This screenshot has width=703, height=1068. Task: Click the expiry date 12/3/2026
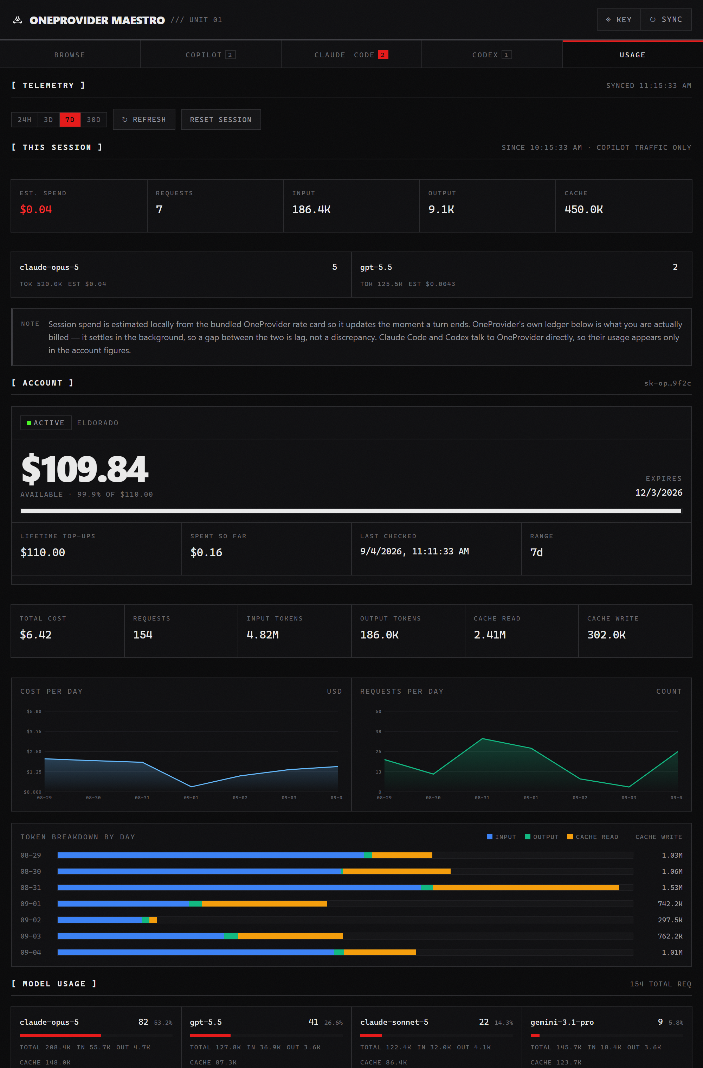click(x=659, y=492)
